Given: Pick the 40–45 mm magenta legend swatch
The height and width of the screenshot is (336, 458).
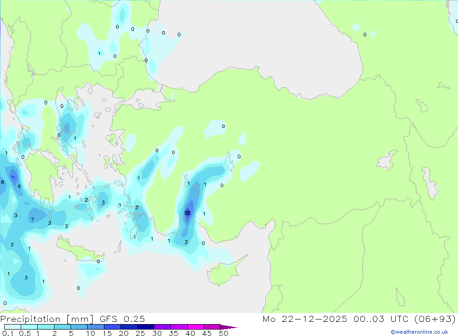Looking at the screenshot, I should (x=196, y=327).
